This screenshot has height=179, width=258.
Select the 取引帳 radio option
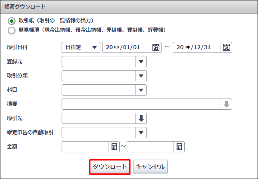point(12,21)
